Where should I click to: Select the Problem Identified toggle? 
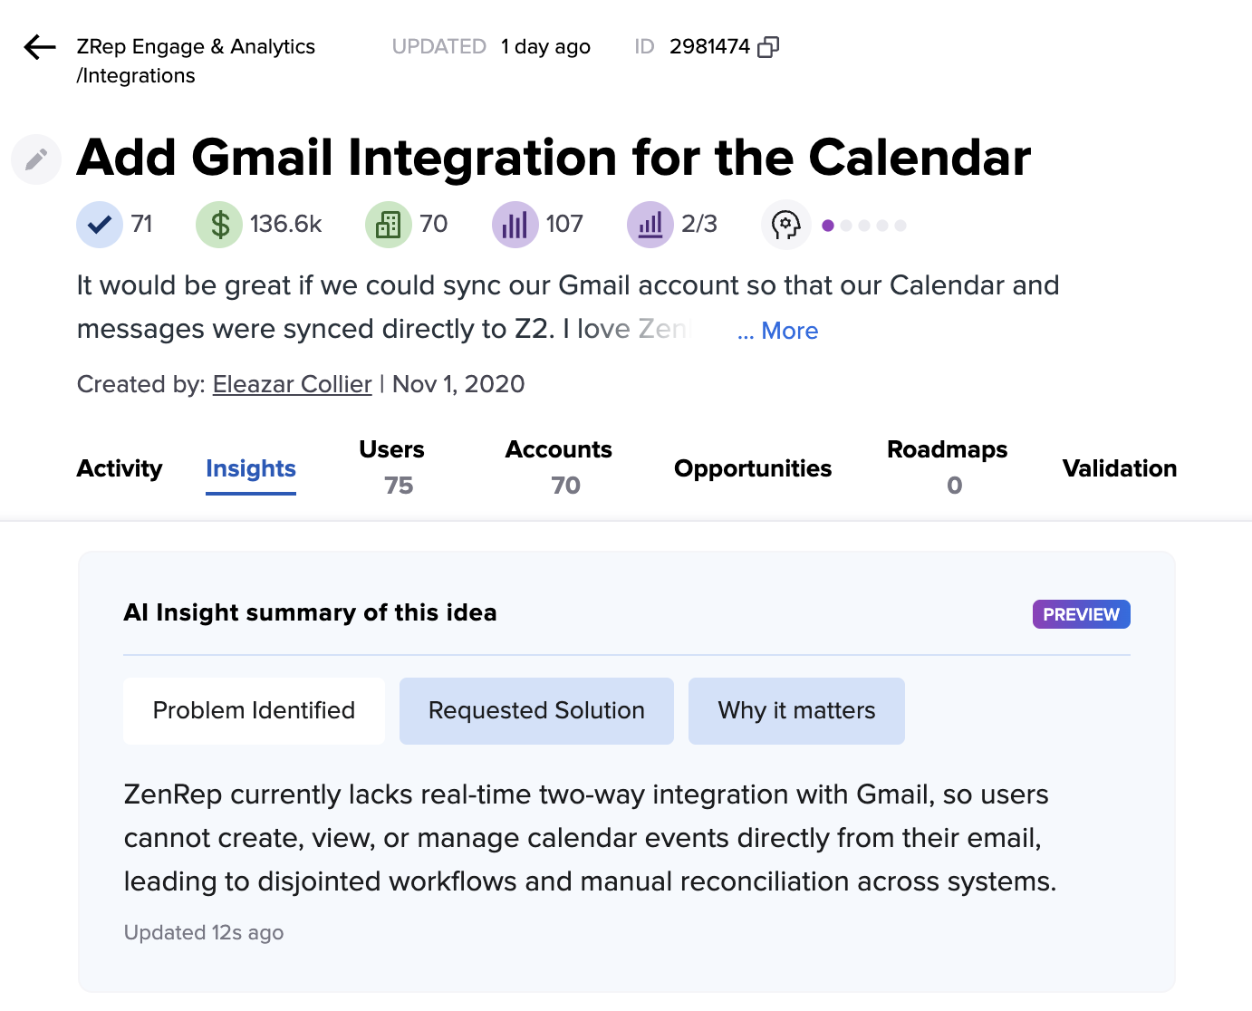(x=254, y=711)
